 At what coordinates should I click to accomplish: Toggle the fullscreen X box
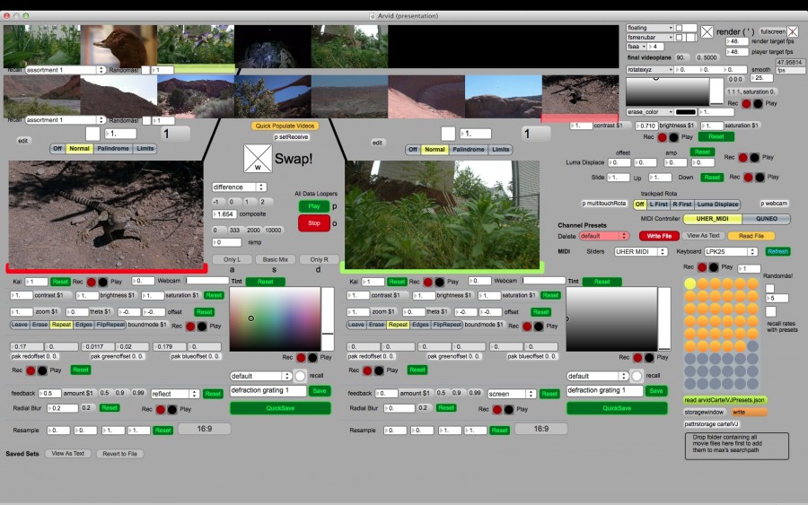(793, 31)
